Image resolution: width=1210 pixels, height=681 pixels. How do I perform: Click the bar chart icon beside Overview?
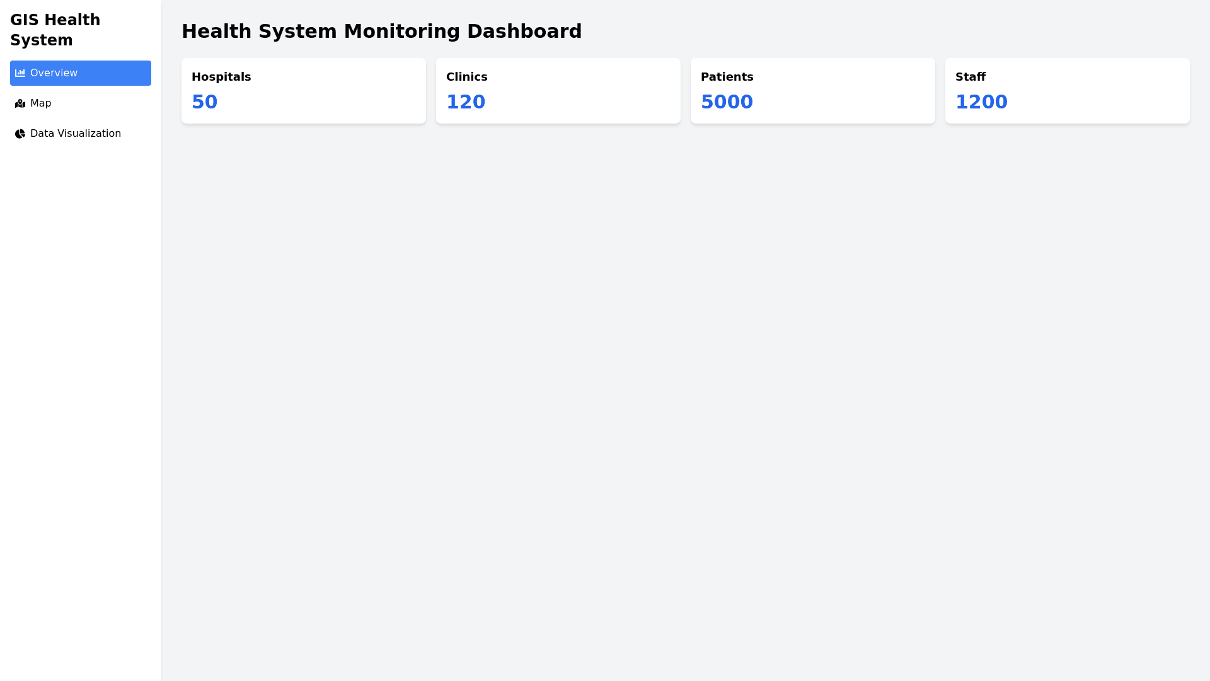pos(20,73)
